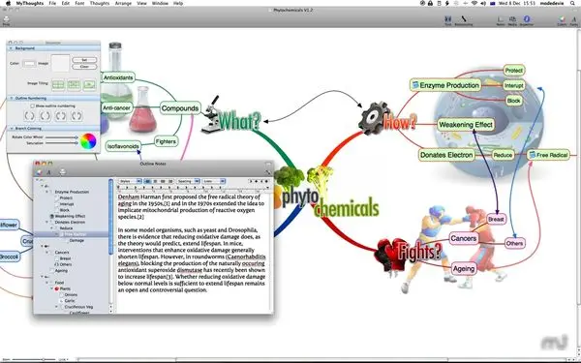The width and height of the screenshot is (581, 363).
Task: Click the Set button for background image
Action: [x=84, y=60]
